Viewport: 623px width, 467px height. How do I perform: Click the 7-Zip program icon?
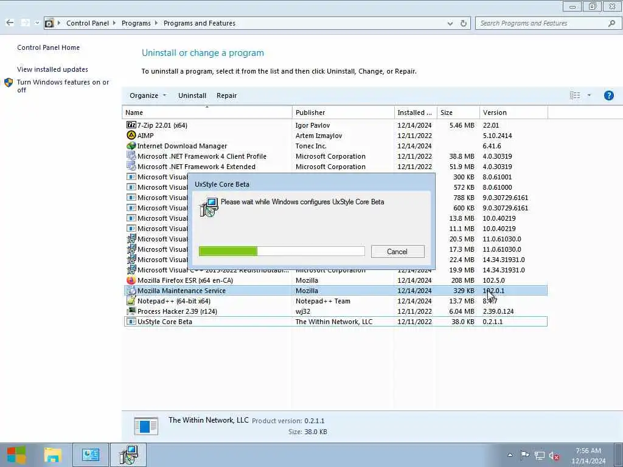coord(131,125)
